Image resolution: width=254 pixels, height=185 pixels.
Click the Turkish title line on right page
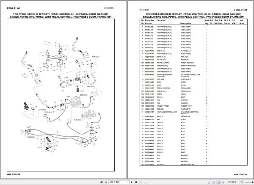[x=193, y=14]
